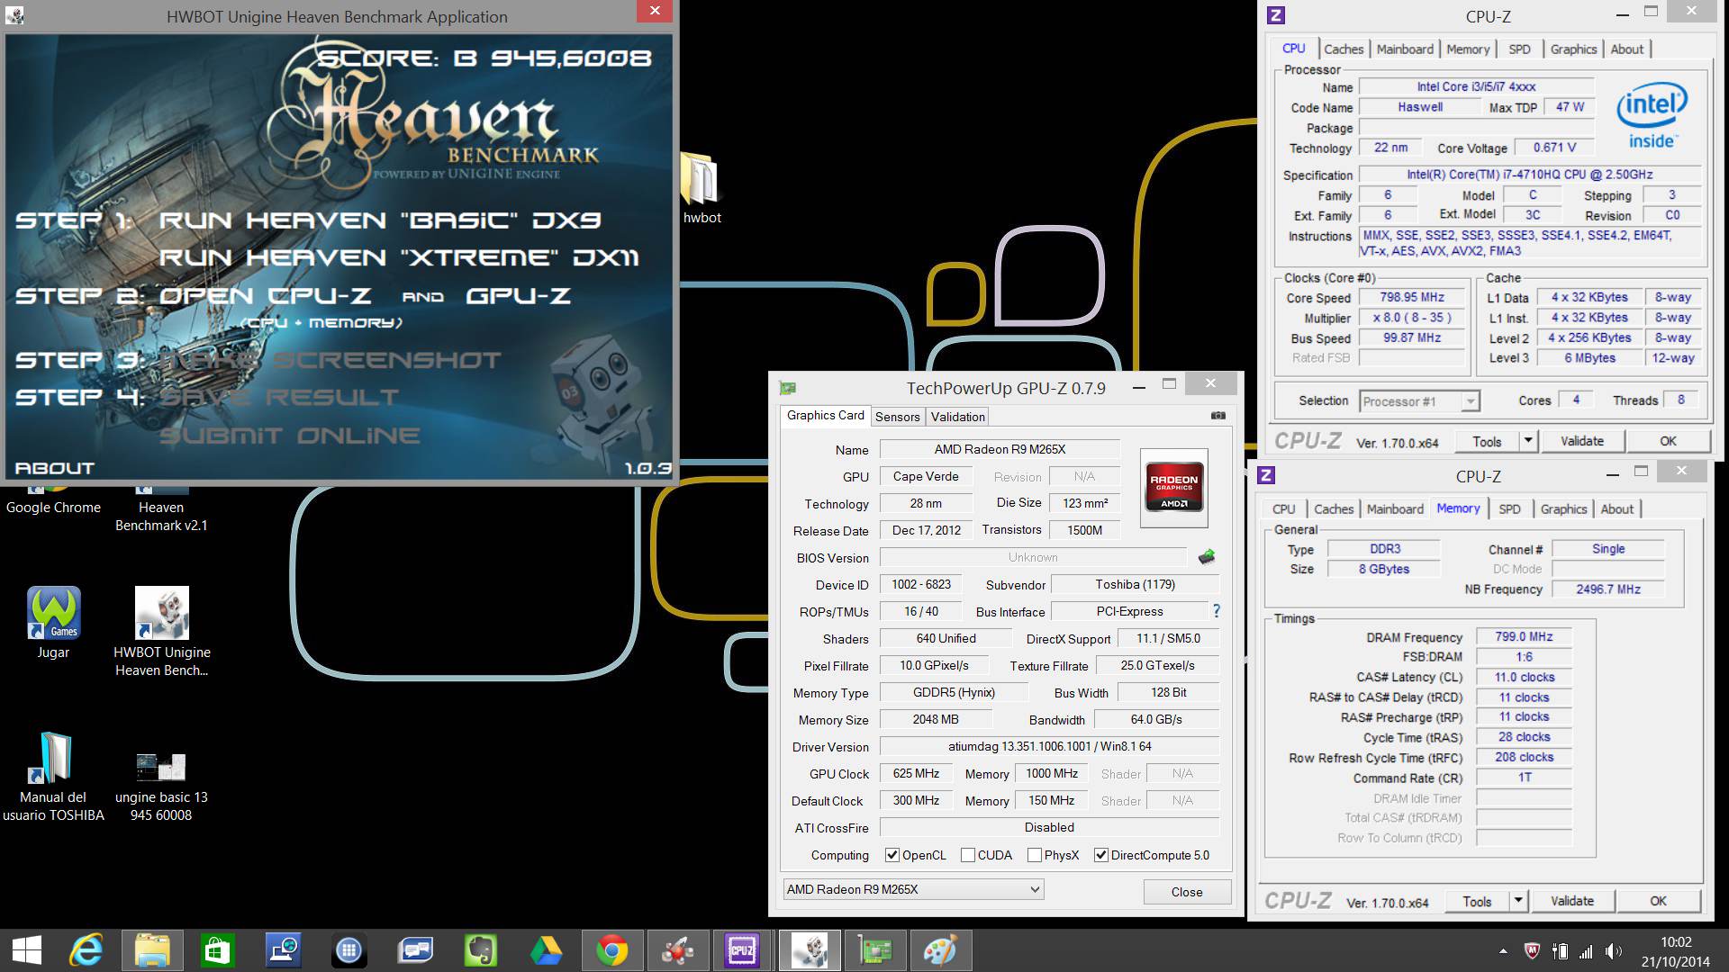Open the AMD Radeon R9 M265X GPU dropdown
Image resolution: width=1729 pixels, height=972 pixels.
pos(913,889)
